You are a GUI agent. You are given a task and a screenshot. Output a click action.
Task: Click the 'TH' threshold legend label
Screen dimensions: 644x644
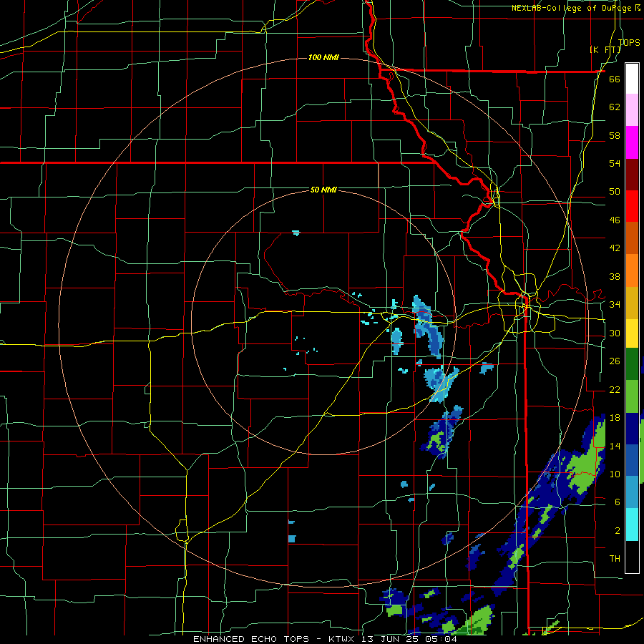click(615, 559)
